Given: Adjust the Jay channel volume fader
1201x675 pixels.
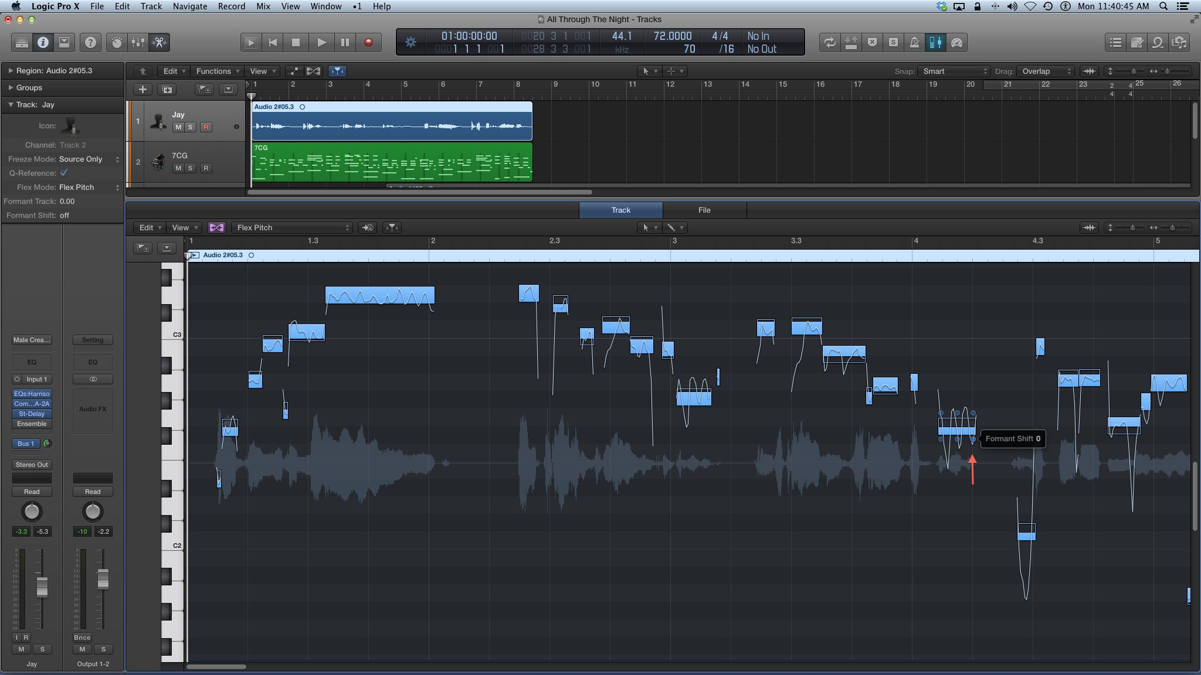Looking at the screenshot, I should pyautogui.click(x=42, y=587).
